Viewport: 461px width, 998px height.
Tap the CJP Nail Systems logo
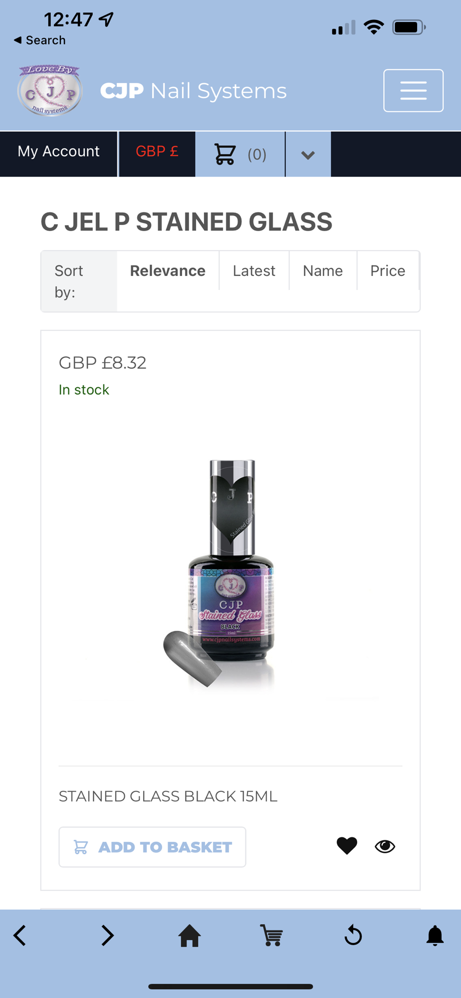(49, 91)
